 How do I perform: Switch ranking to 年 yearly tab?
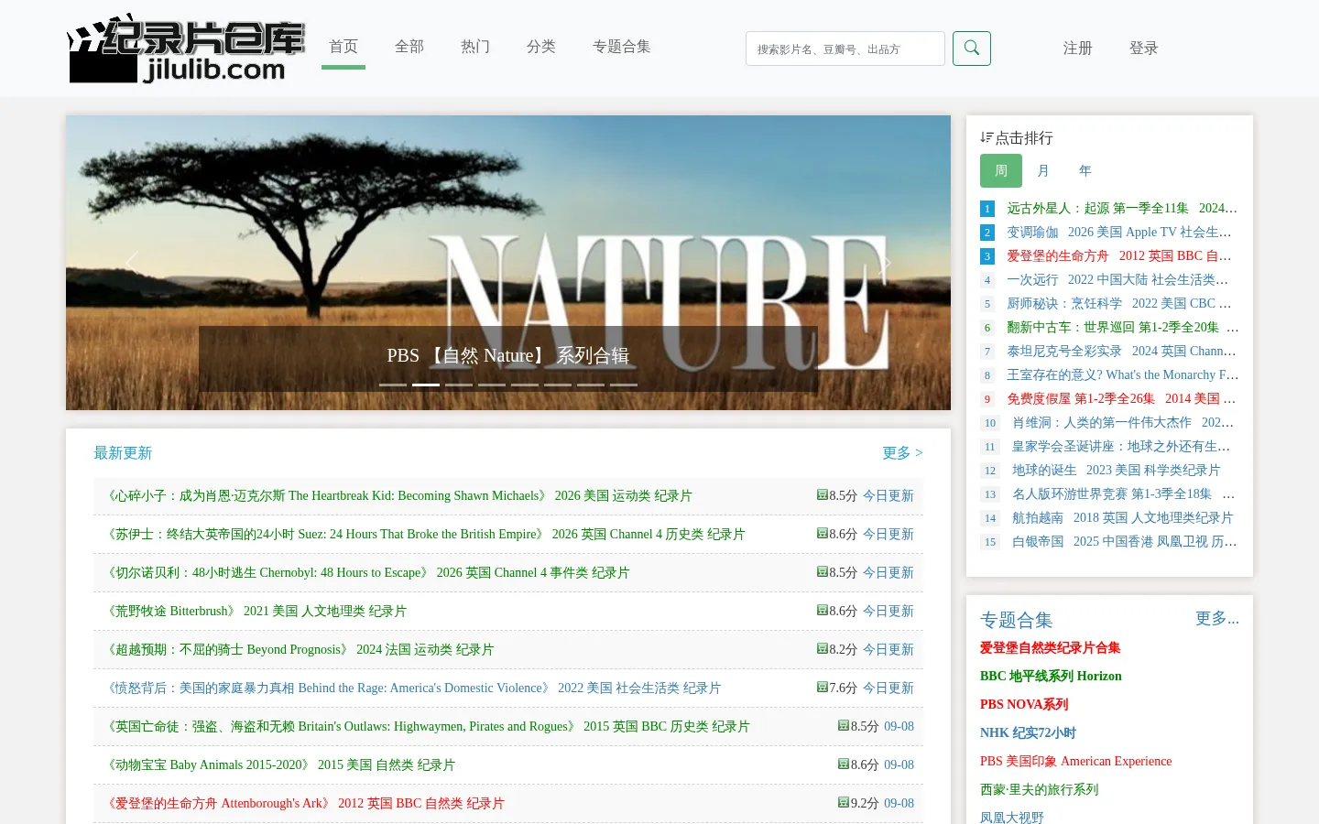[x=1085, y=171]
